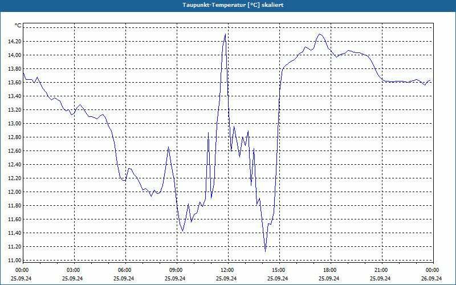Click the curve's lowest dip before 15:00
The width and height of the screenshot is (456, 285).
[x=265, y=251]
